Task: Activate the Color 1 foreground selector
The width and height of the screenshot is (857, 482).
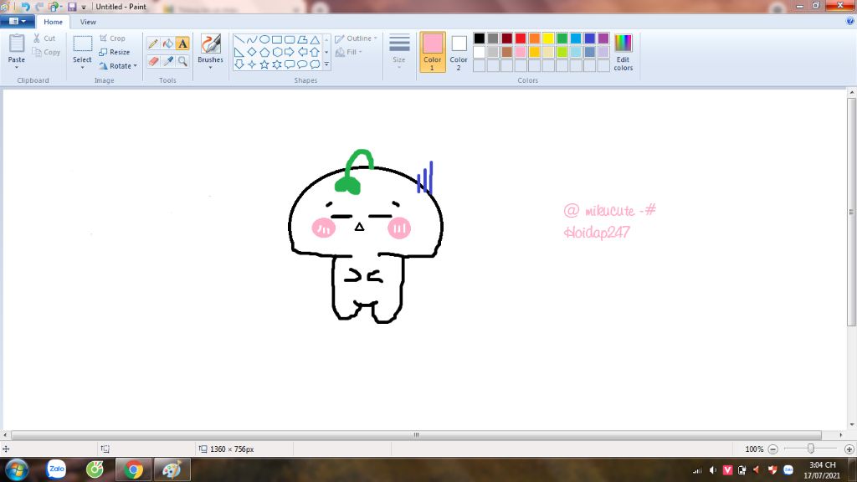Action: (433, 52)
